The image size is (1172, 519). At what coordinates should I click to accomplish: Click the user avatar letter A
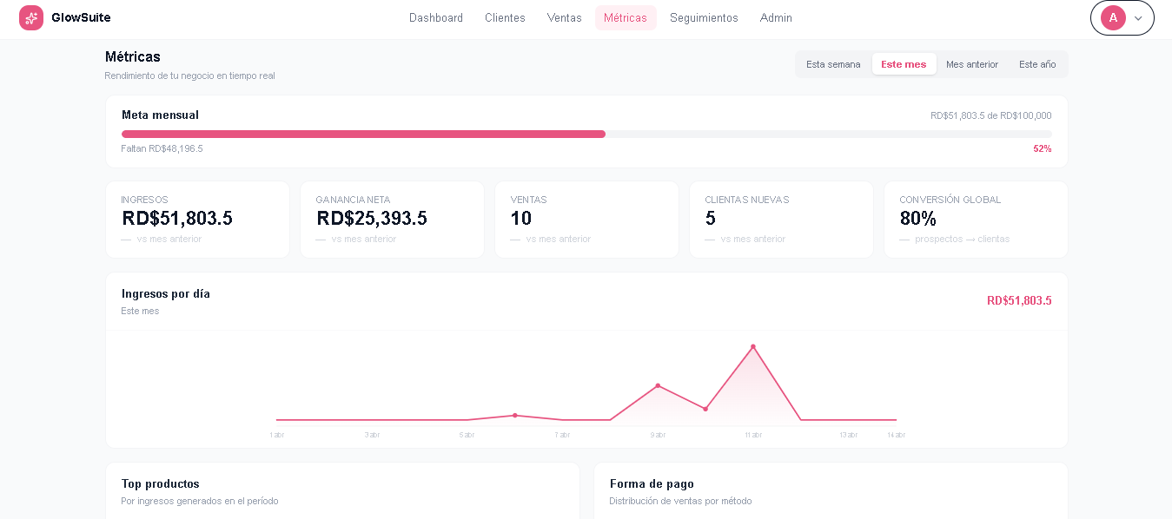tap(1113, 18)
